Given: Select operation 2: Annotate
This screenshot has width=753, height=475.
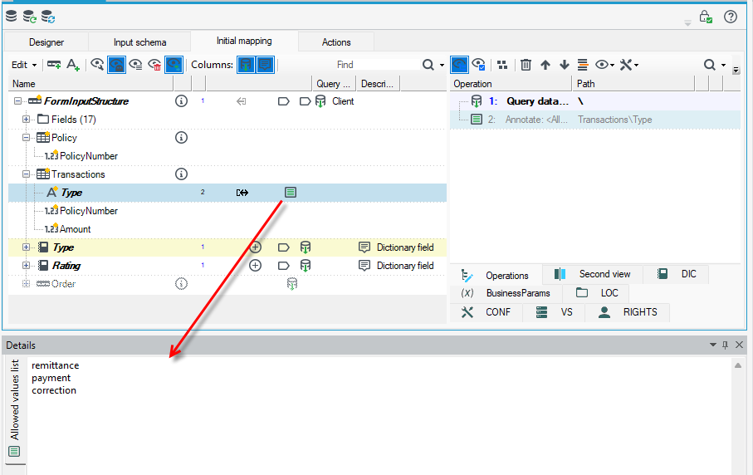Looking at the screenshot, I should [595, 120].
